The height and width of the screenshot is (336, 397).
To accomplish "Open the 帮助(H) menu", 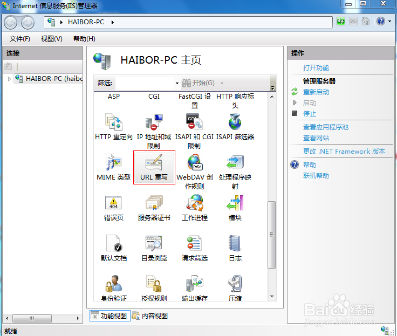I will (84, 39).
